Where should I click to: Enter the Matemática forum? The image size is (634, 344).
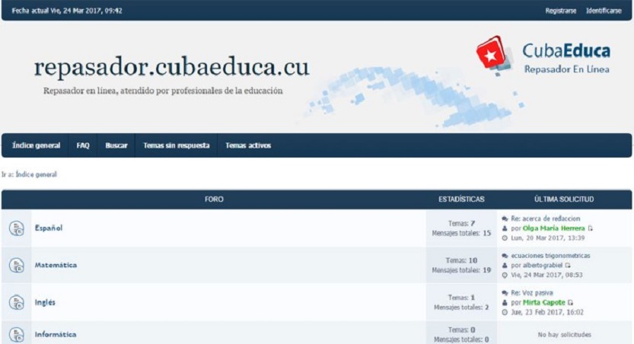[x=56, y=266]
